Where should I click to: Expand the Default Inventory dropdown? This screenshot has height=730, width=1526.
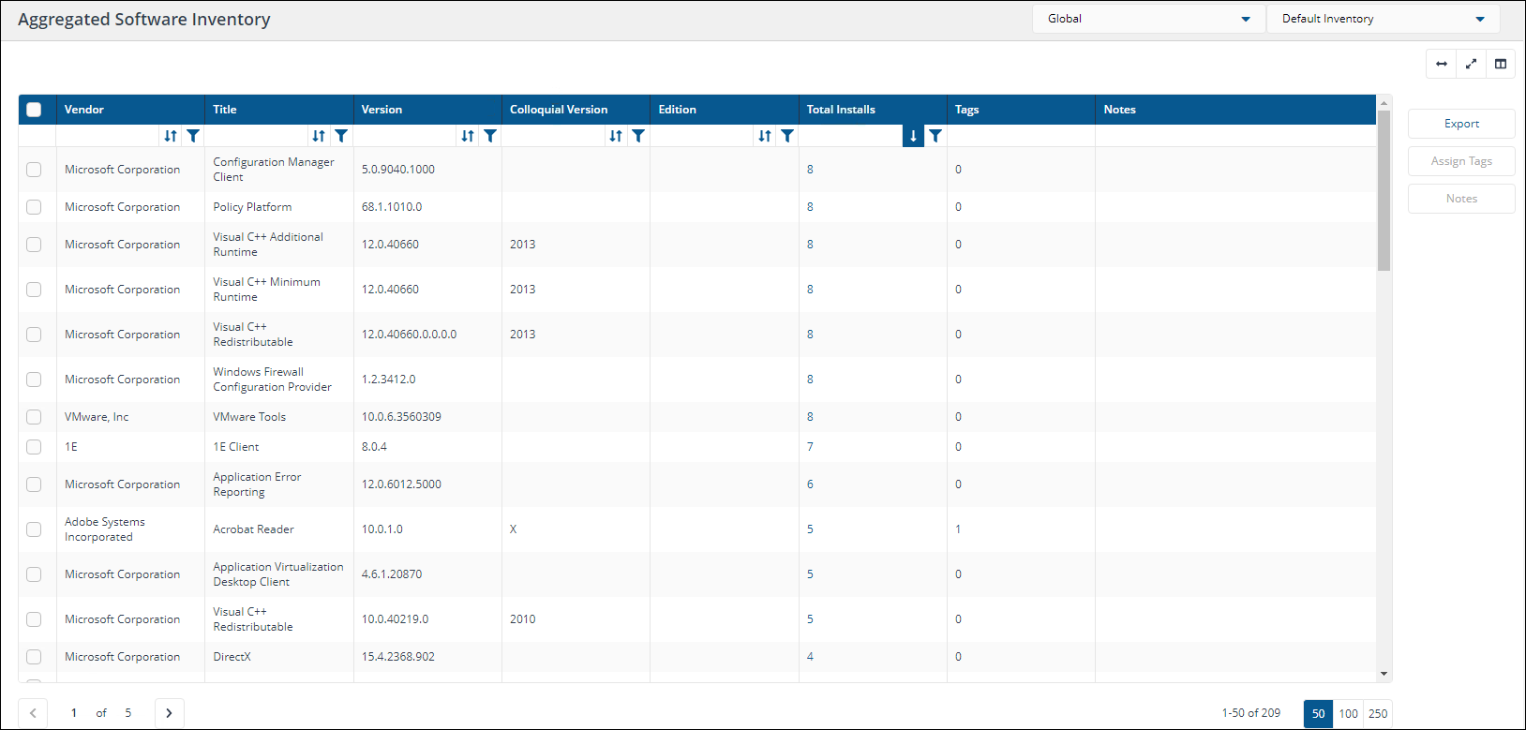pyautogui.click(x=1383, y=19)
